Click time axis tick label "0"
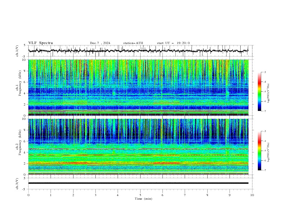284x219 pixels. [28, 195]
